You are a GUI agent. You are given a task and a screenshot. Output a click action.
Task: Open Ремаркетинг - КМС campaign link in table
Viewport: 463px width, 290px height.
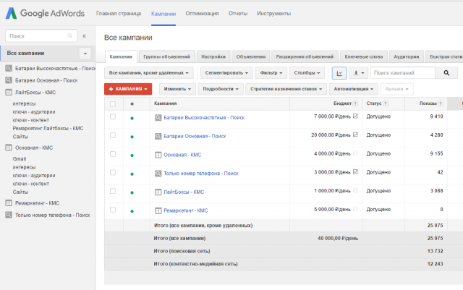(x=186, y=210)
